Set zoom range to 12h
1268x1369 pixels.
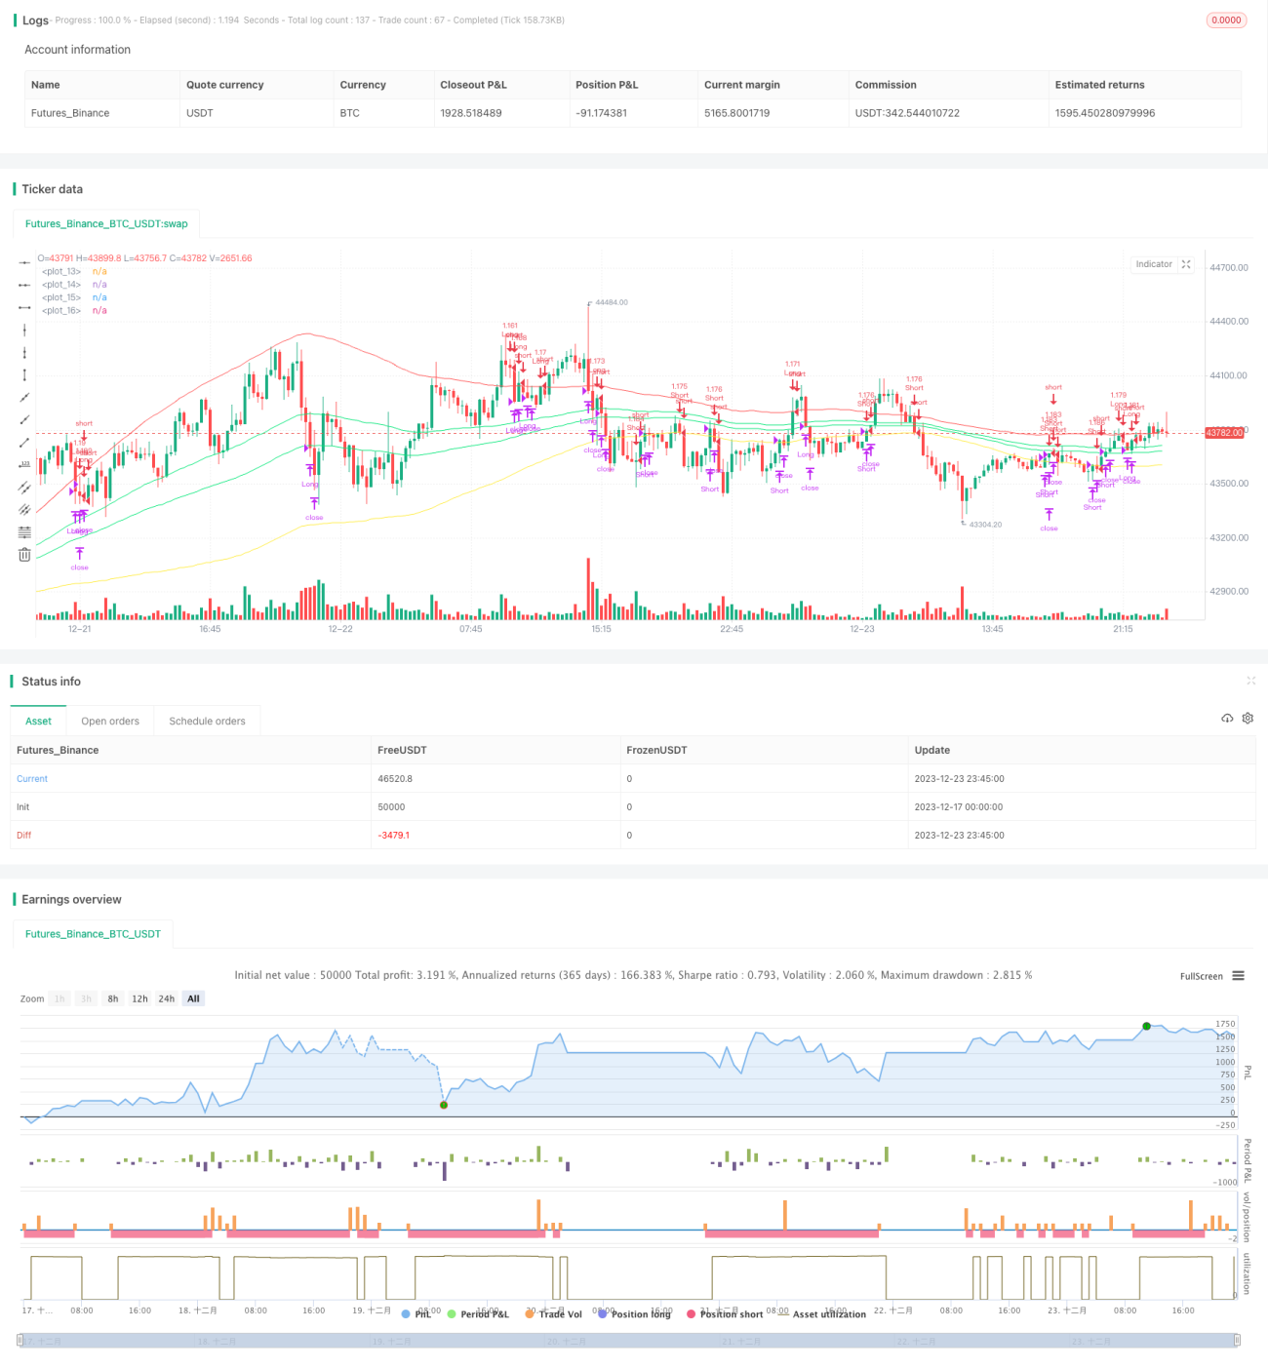tap(139, 998)
